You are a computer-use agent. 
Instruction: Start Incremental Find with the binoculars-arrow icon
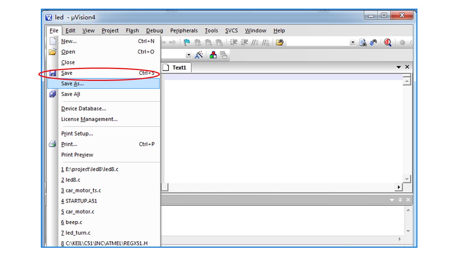pyautogui.click(x=374, y=43)
